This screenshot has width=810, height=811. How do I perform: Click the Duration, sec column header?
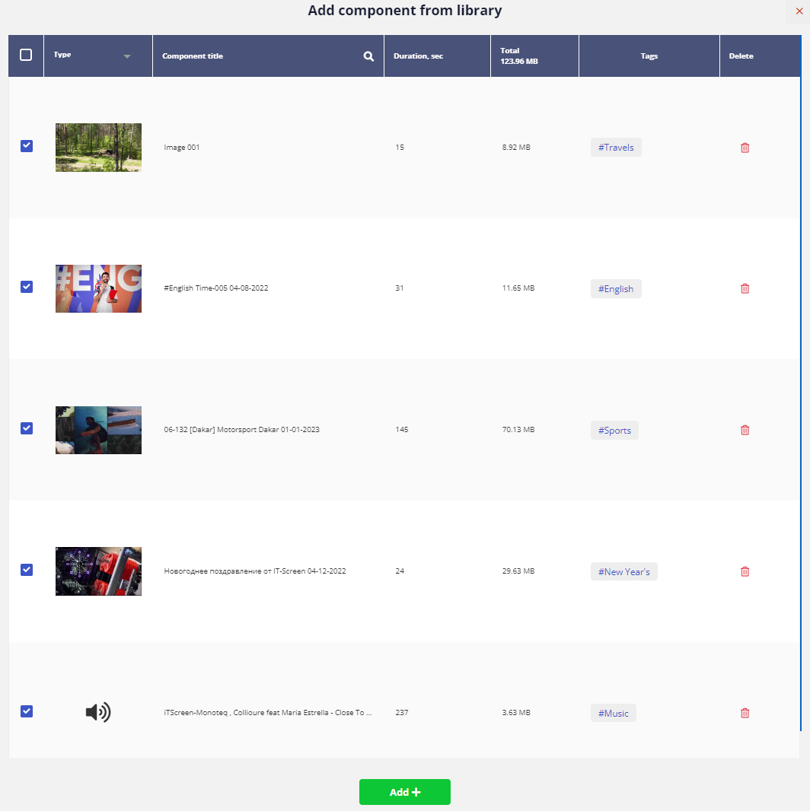(417, 56)
